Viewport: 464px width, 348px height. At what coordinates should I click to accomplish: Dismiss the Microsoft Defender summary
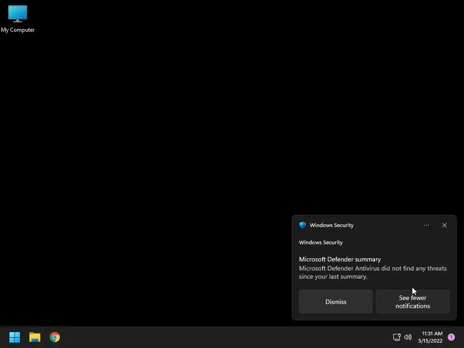click(336, 301)
